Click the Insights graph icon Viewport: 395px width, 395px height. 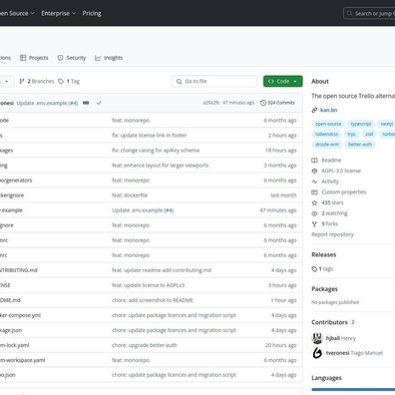[98, 58]
